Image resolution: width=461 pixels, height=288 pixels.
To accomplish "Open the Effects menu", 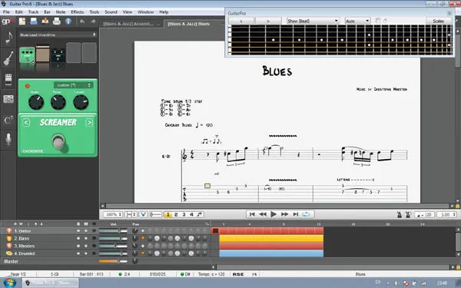I will 78,12.
